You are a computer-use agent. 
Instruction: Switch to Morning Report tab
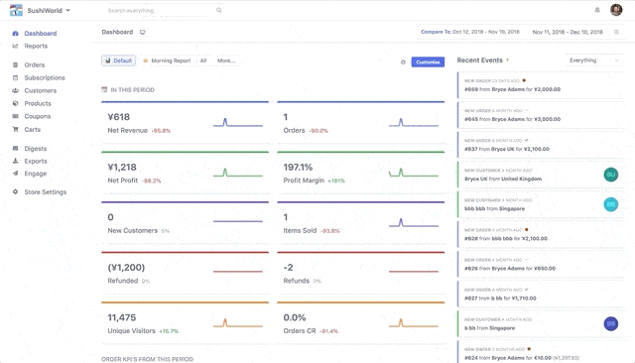click(167, 60)
